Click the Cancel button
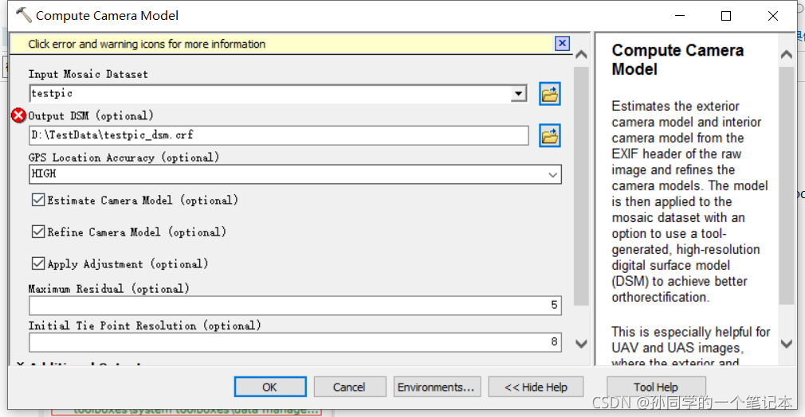805x417 pixels. pyautogui.click(x=350, y=387)
